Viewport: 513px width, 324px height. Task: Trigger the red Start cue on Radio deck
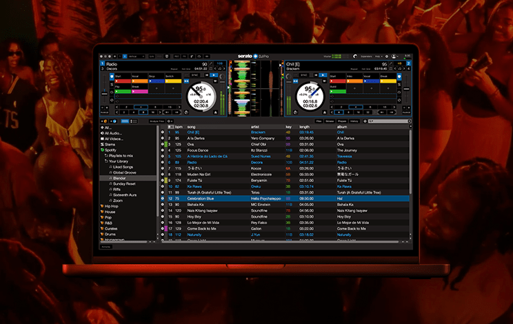click(x=123, y=81)
